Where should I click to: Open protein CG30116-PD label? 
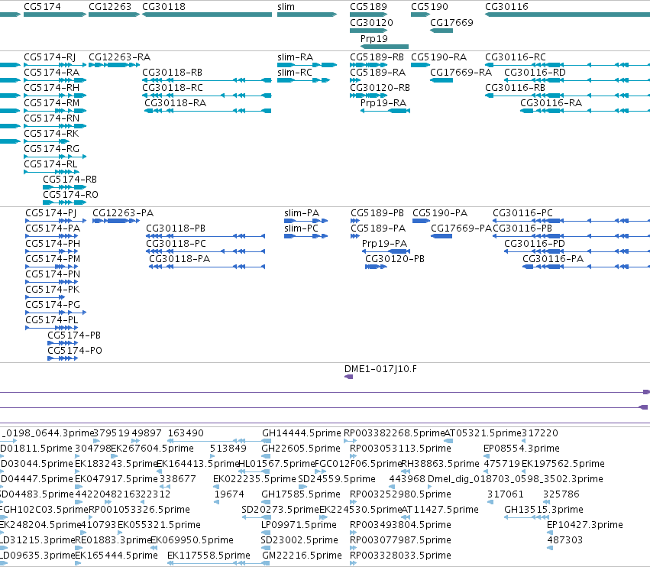535,244
